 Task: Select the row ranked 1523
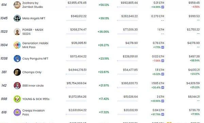(101, 32)
